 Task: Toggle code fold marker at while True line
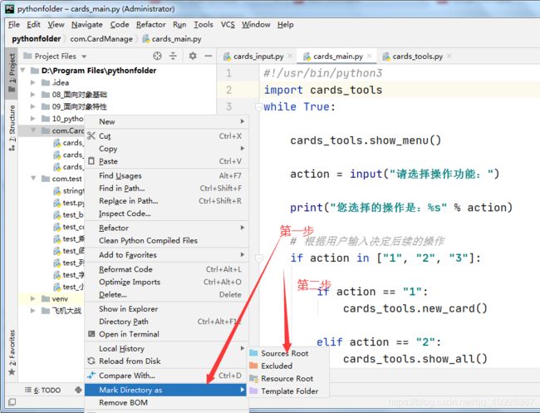(258, 107)
